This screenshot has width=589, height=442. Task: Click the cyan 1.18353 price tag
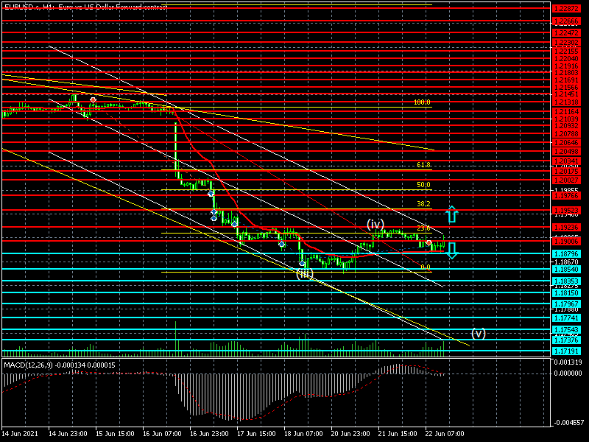[x=566, y=281]
